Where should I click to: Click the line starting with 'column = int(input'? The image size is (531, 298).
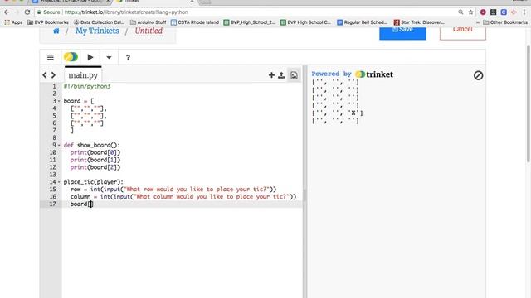[x=183, y=197]
